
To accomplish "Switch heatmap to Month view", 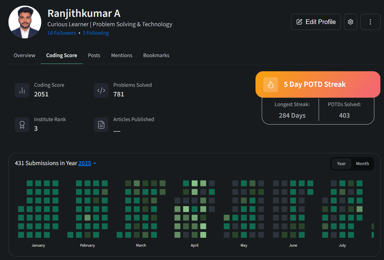I will coord(362,164).
